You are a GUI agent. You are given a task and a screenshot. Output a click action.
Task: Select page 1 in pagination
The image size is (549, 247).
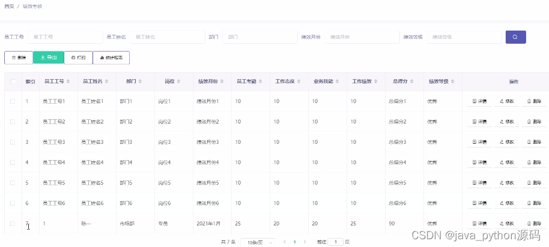[x=294, y=242]
